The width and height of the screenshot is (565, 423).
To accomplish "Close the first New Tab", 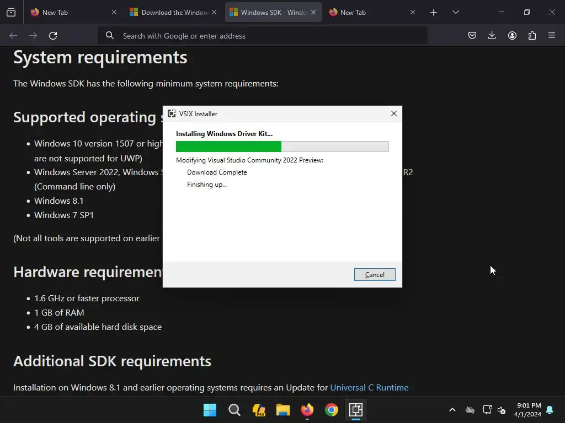I will [x=114, y=12].
